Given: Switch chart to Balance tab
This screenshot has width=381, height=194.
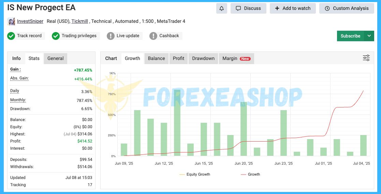Looking at the screenshot, I should point(156,58).
